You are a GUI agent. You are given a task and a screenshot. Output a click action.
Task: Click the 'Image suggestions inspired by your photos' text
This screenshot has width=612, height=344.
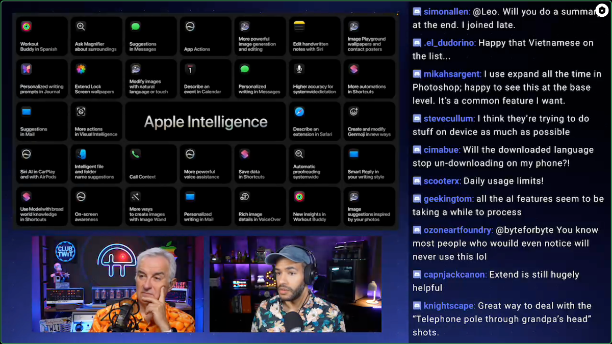(x=368, y=214)
